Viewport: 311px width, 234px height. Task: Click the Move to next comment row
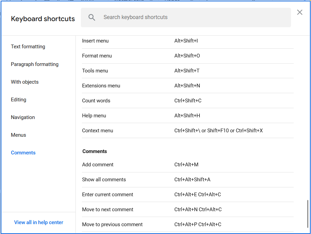click(x=108, y=210)
